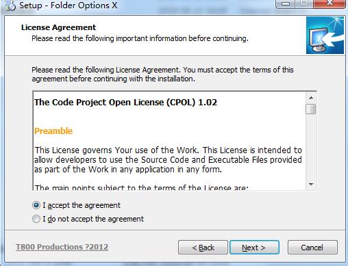This screenshot has height=266, width=348.
Task: Click the disabled maximize button
Action: [304, 3]
